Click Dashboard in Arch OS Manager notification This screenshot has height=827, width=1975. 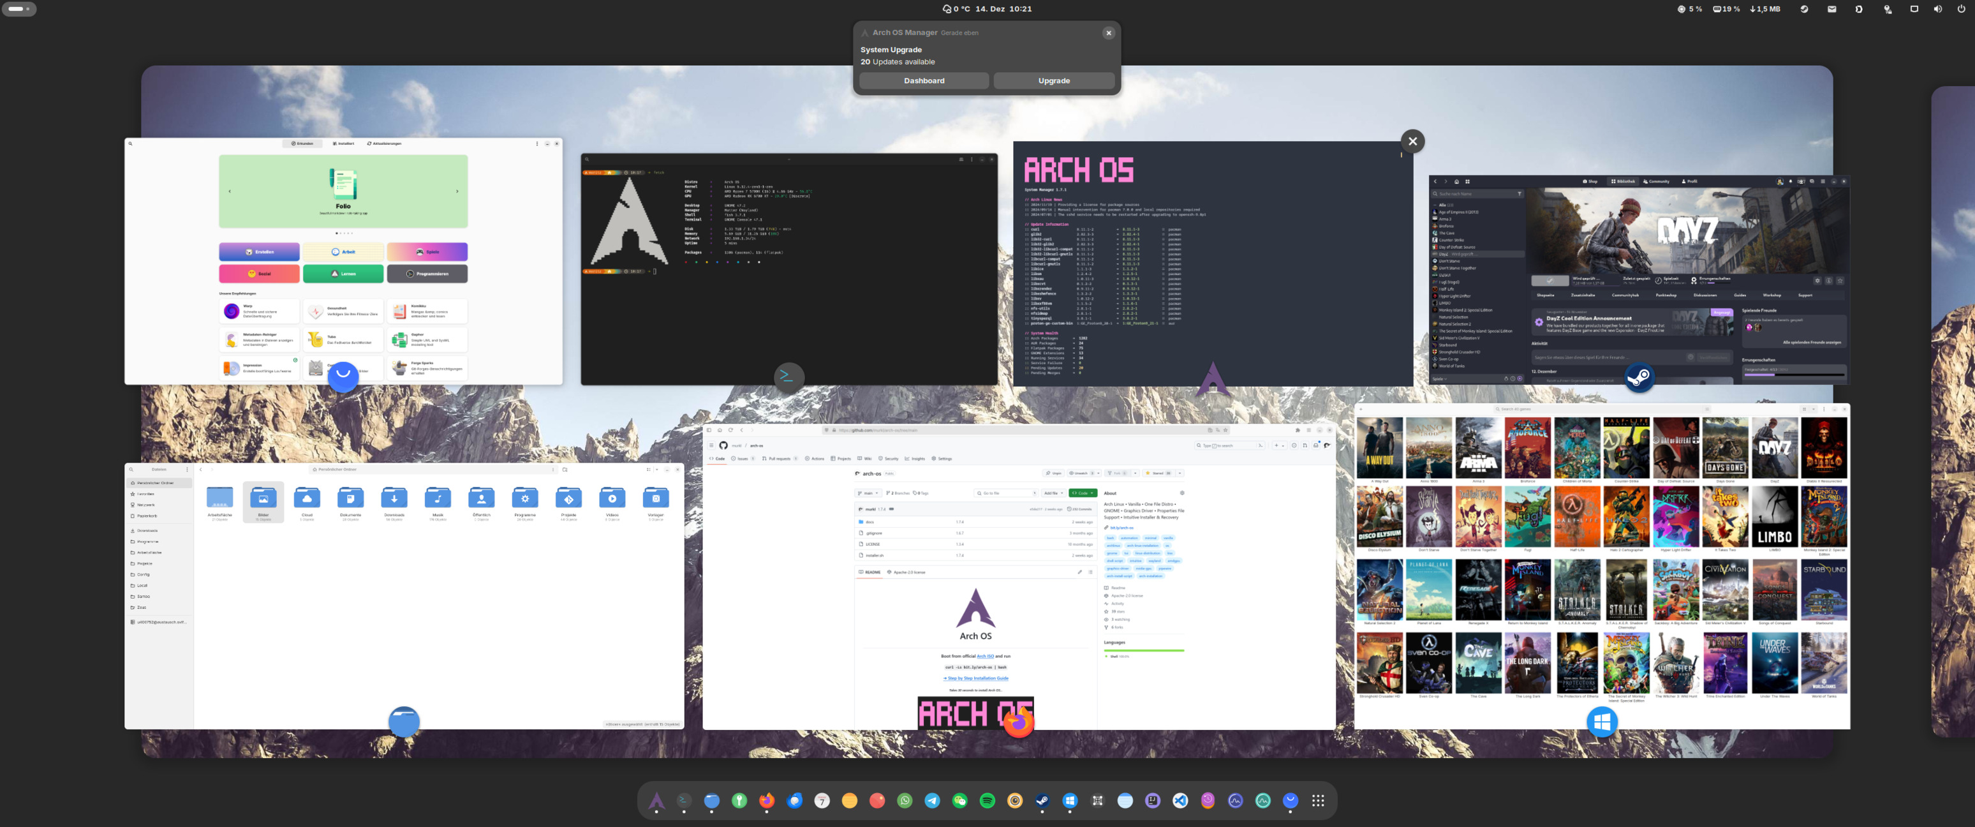tap(924, 80)
